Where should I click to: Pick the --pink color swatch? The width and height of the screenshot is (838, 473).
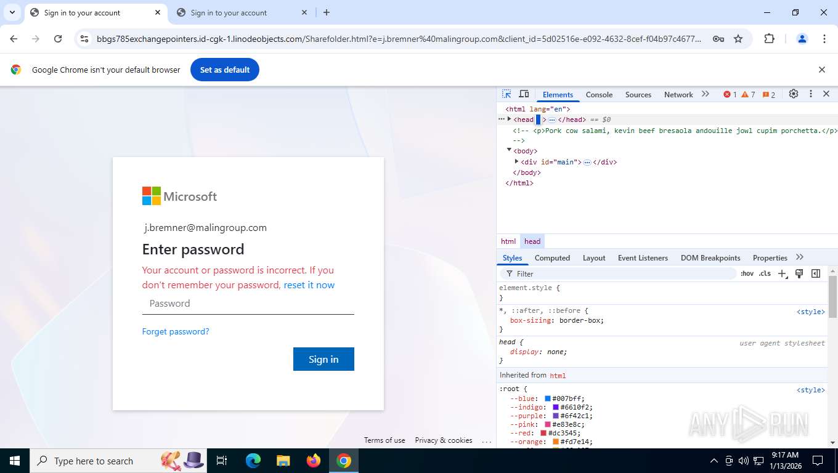coord(548,424)
